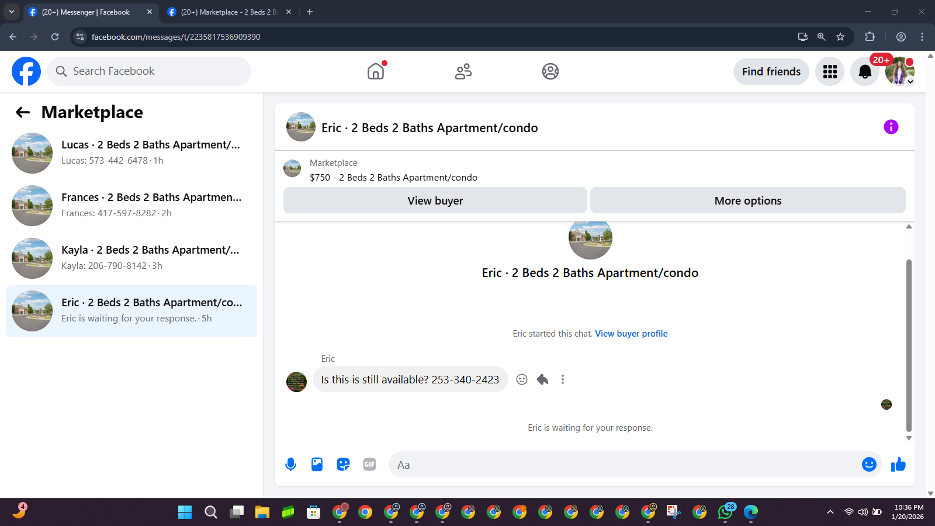Open more actions for Eric's message
Viewport: 935px width, 526px height.
tap(563, 379)
